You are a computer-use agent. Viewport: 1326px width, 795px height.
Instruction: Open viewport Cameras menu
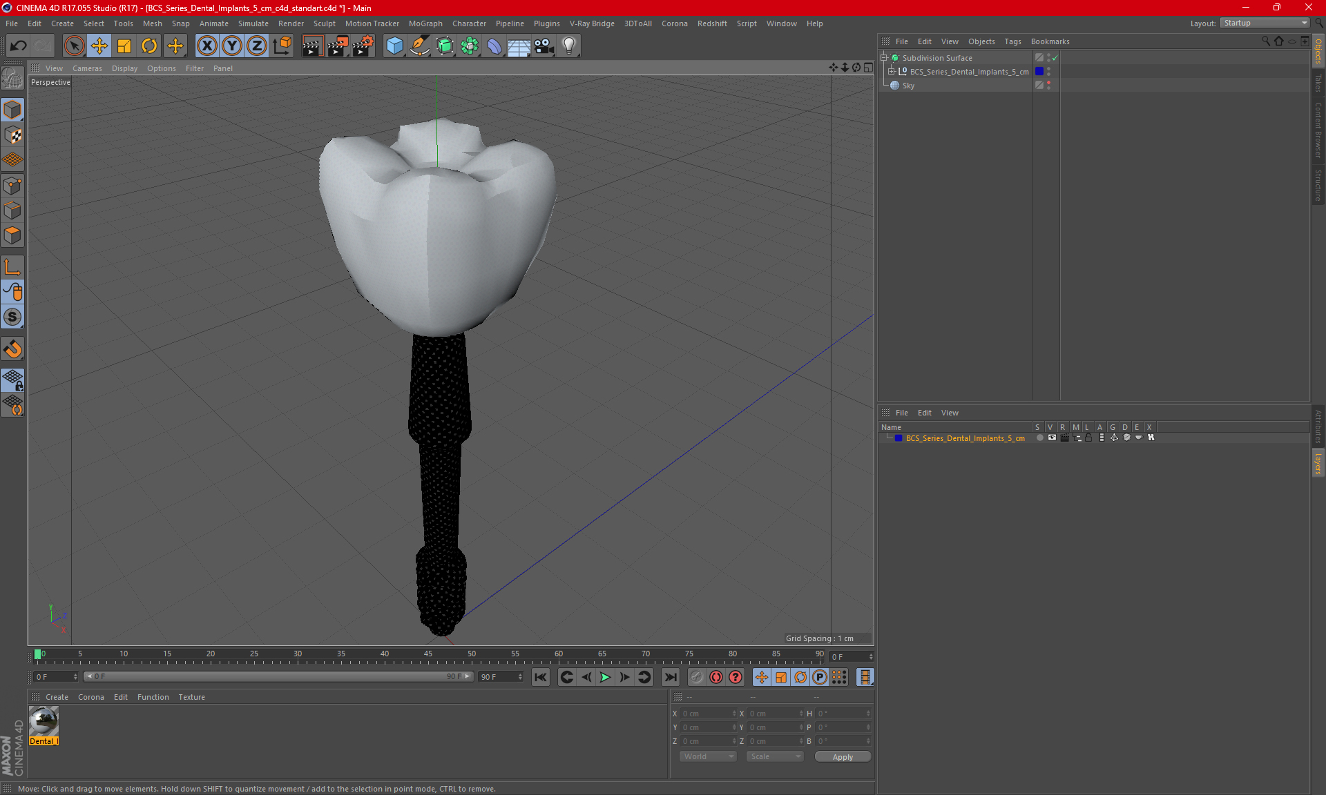[87, 68]
